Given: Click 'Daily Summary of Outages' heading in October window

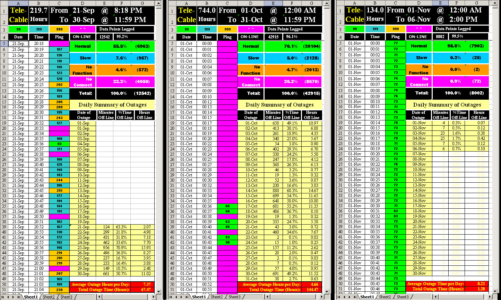Looking at the screenshot, I should tap(280, 104).
